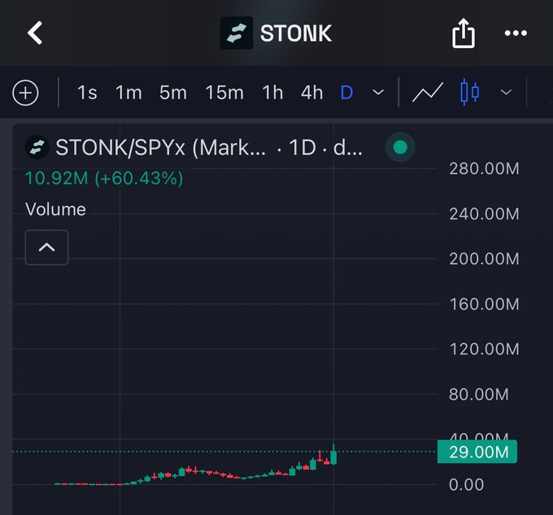This screenshot has height=515, width=553.
Task: Tap the STONK header title
Action: [x=296, y=33]
